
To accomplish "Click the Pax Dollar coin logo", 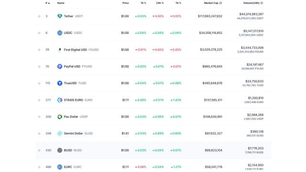I will 60,117.
